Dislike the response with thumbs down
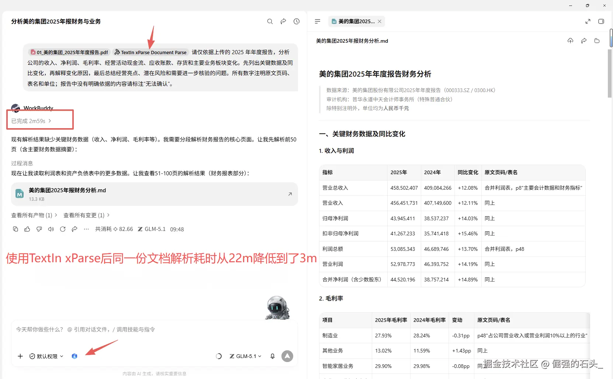Viewport: 613px width, 379px height. [x=39, y=229]
